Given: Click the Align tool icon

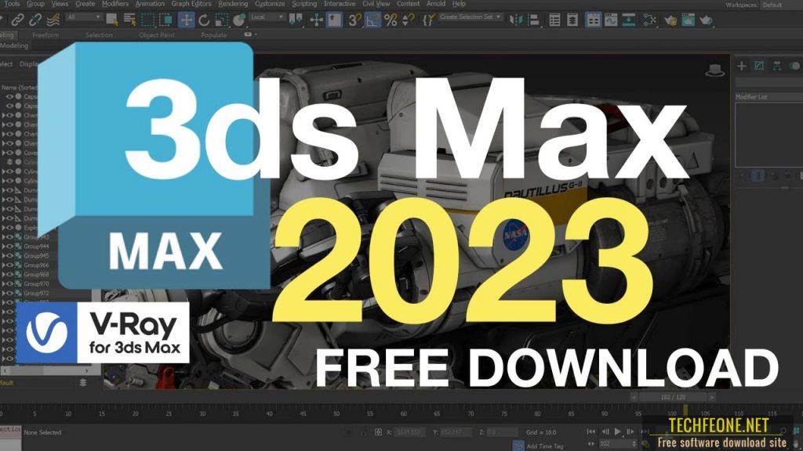Looking at the screenshot, I should [533, 20].
